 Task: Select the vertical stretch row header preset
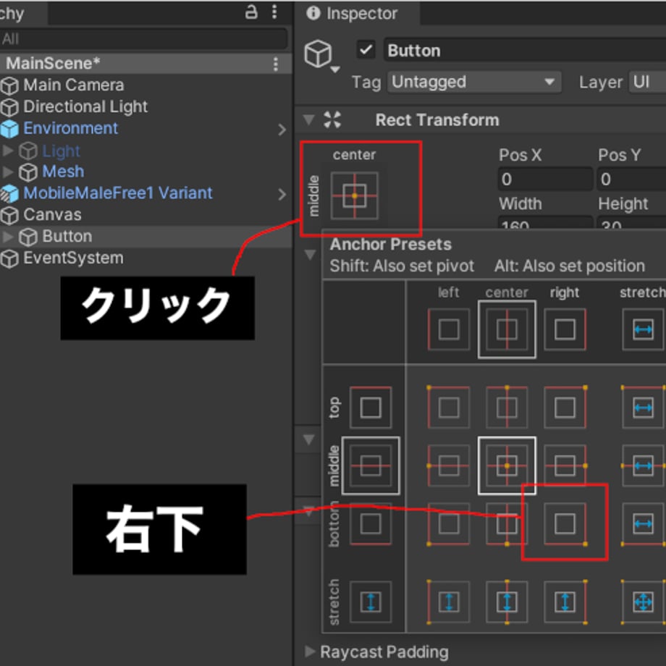371,602
